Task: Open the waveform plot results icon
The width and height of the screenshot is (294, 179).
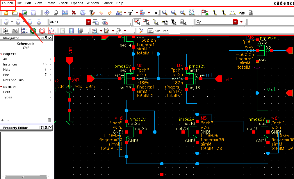Action: pyautogui.click(x=51, y=31)
